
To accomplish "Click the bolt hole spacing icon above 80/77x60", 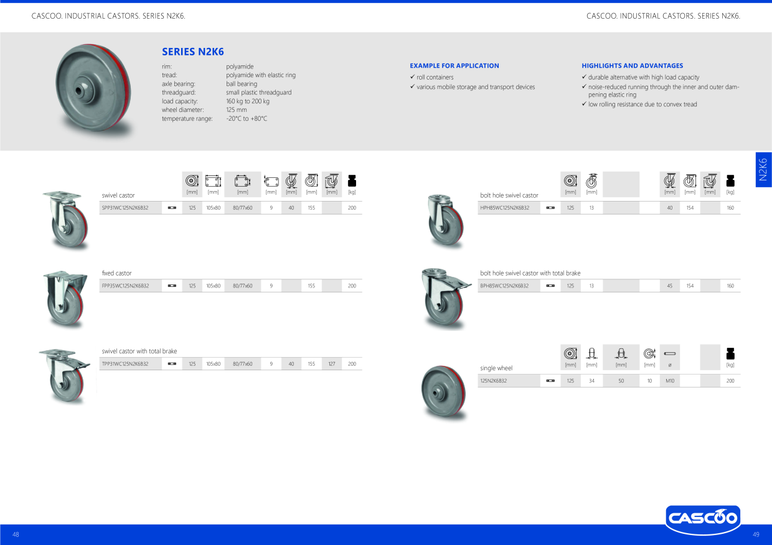I will 242,181.
